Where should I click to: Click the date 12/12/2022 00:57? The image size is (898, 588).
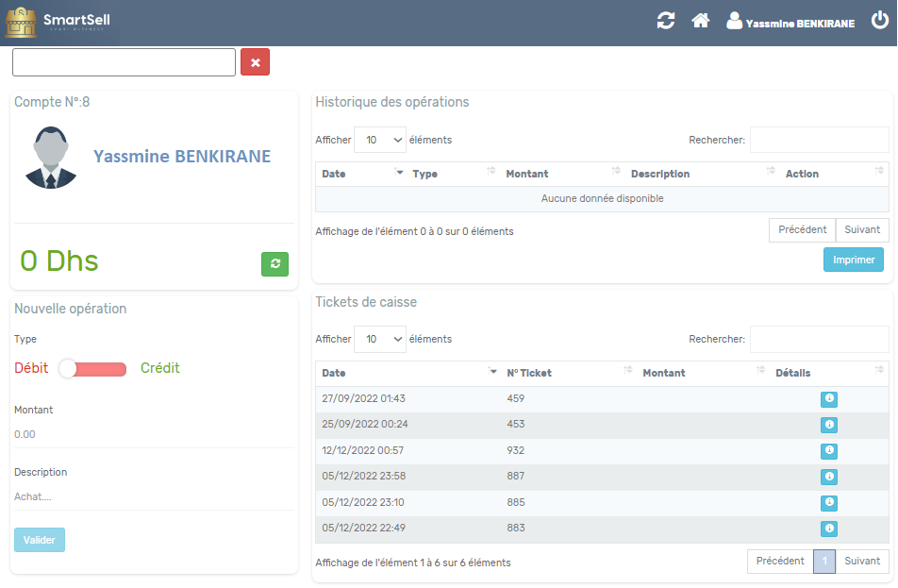(362, 450)
